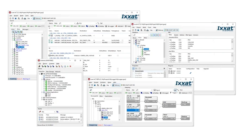
Task: Collapse the Licenses node in IxAdmin tree
Action: pyautogui.click(x=42, y=79)
